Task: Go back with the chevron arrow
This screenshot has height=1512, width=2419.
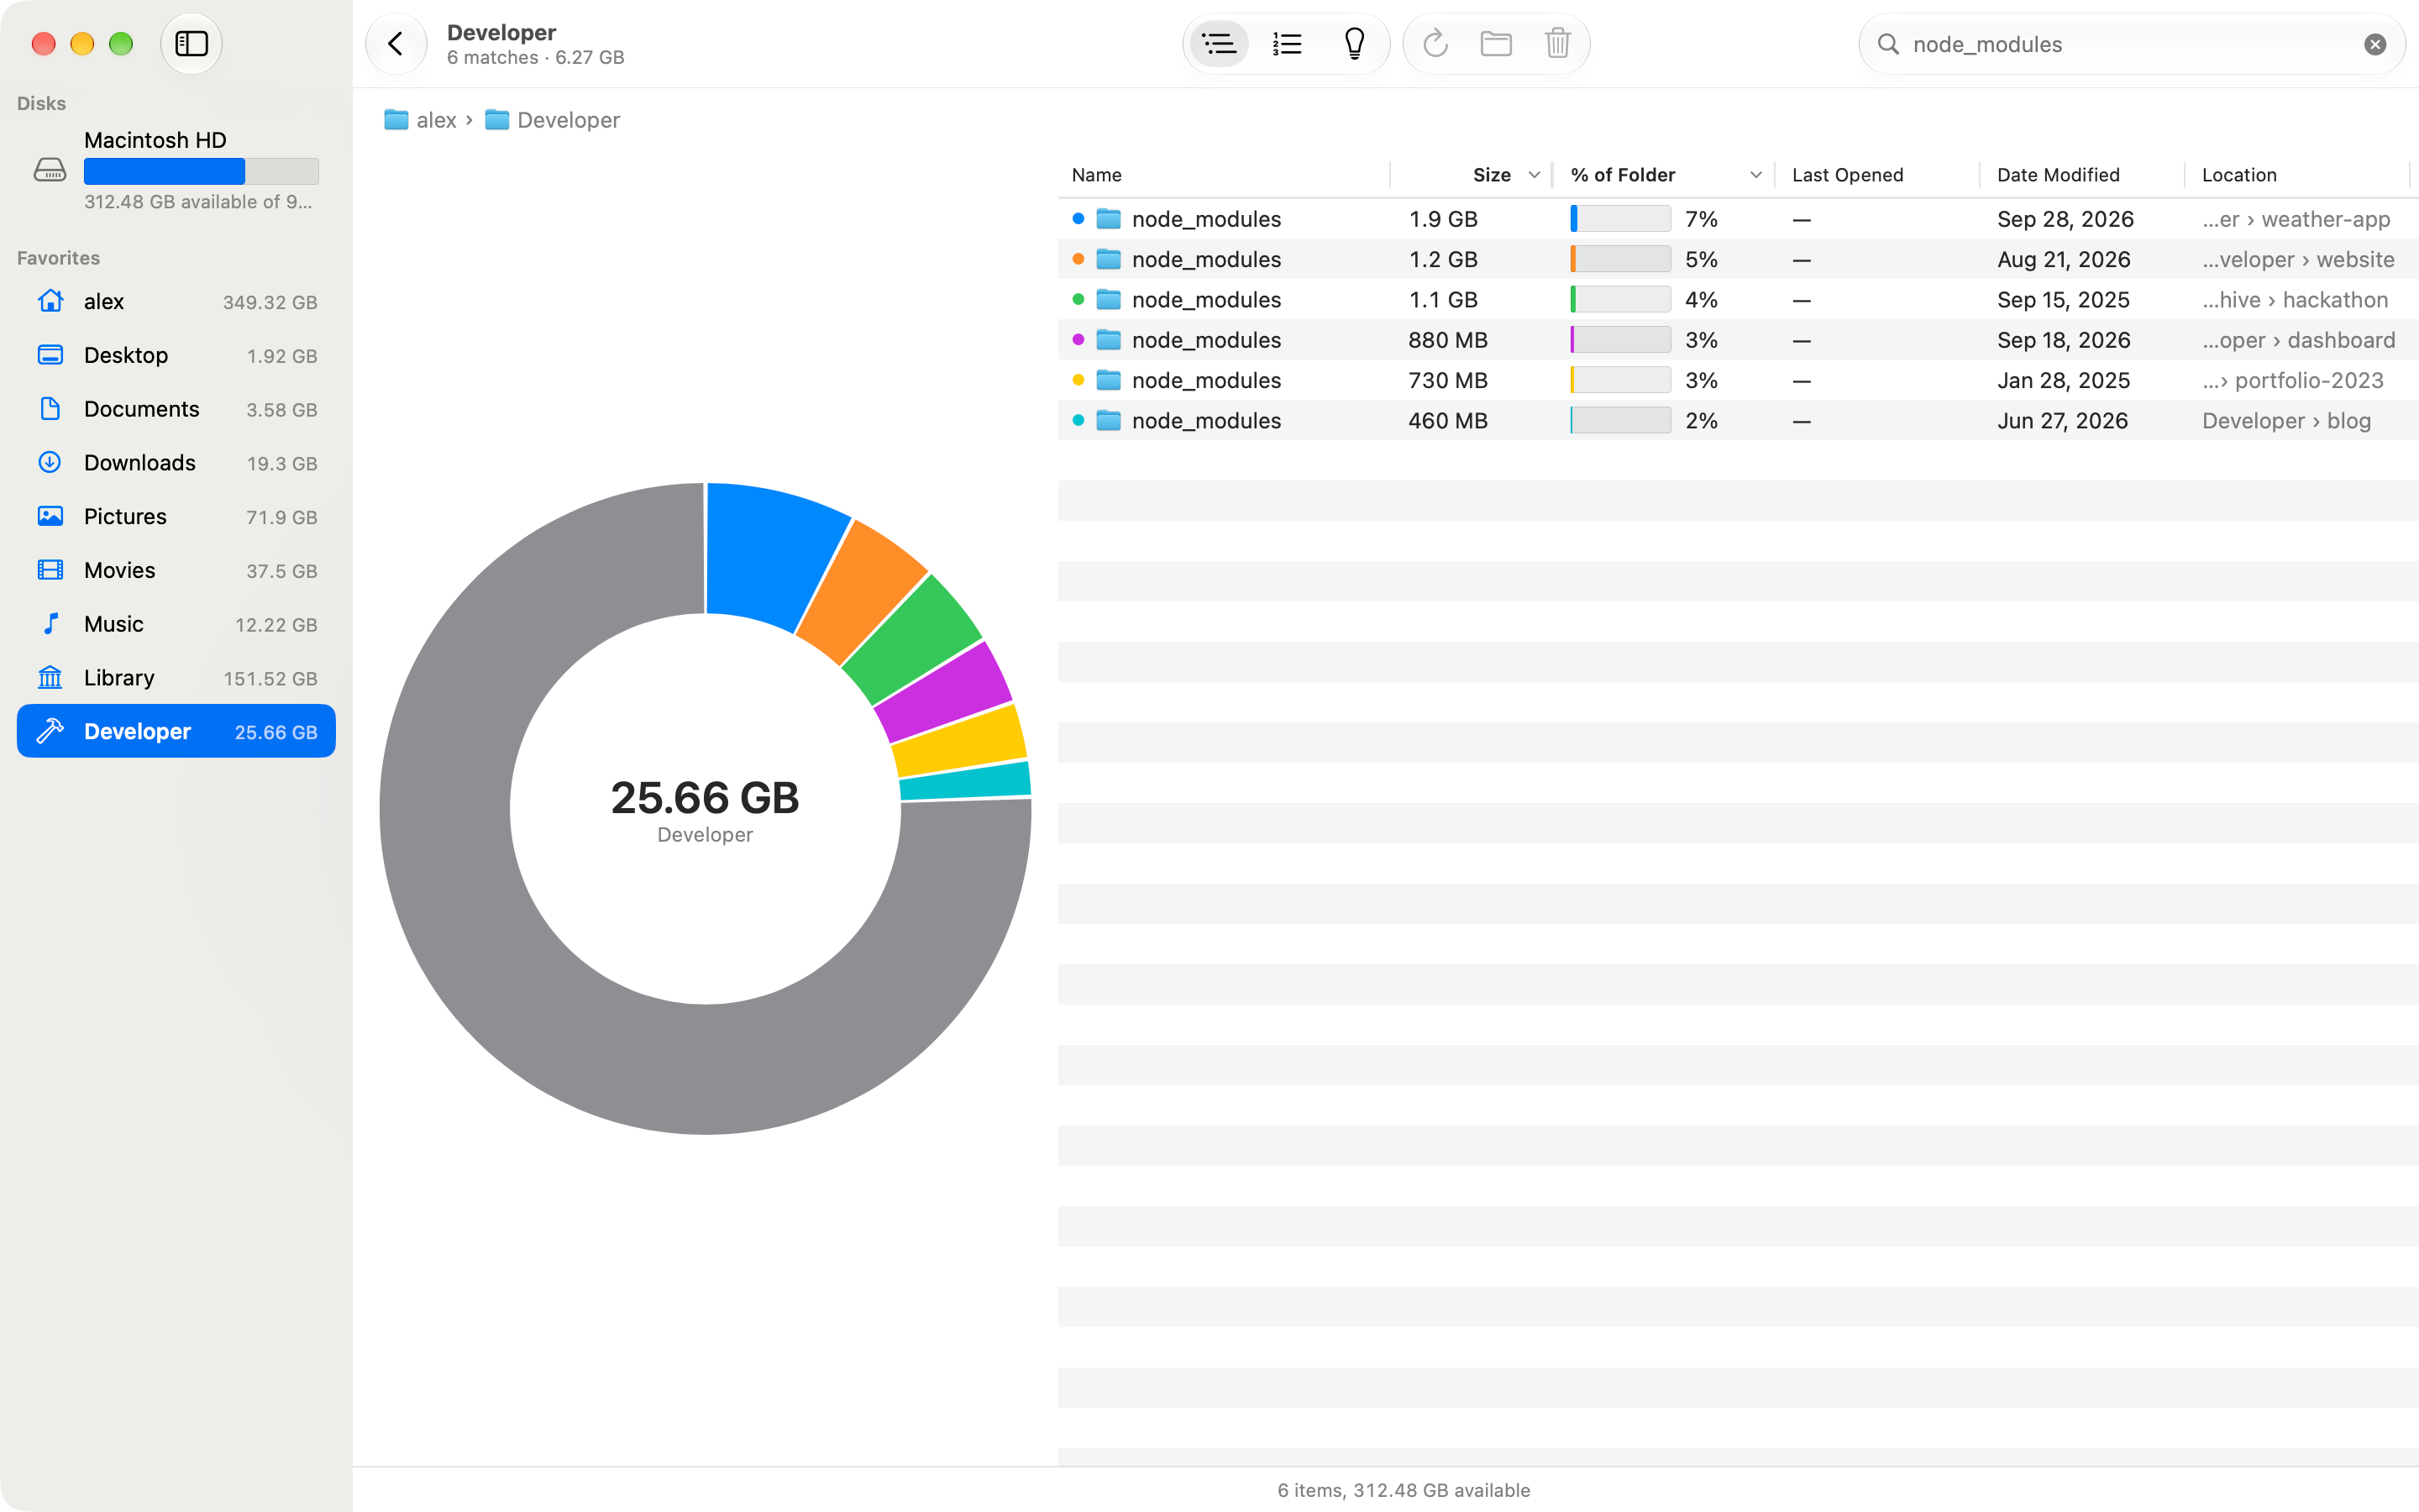Action: [x=396, y=44]
